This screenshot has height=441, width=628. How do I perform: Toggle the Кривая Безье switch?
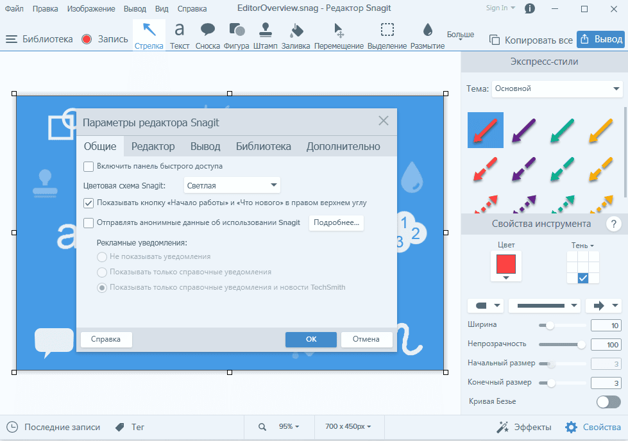(x=608, y=402)
